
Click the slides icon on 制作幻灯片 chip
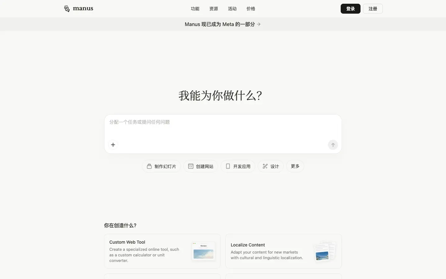point(149,166)
